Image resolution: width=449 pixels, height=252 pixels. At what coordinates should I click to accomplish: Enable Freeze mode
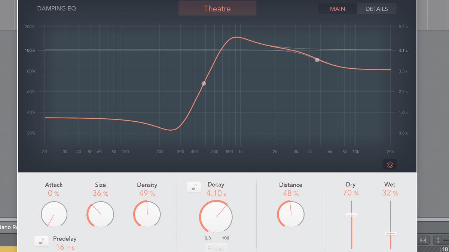[x=216, y=248]
